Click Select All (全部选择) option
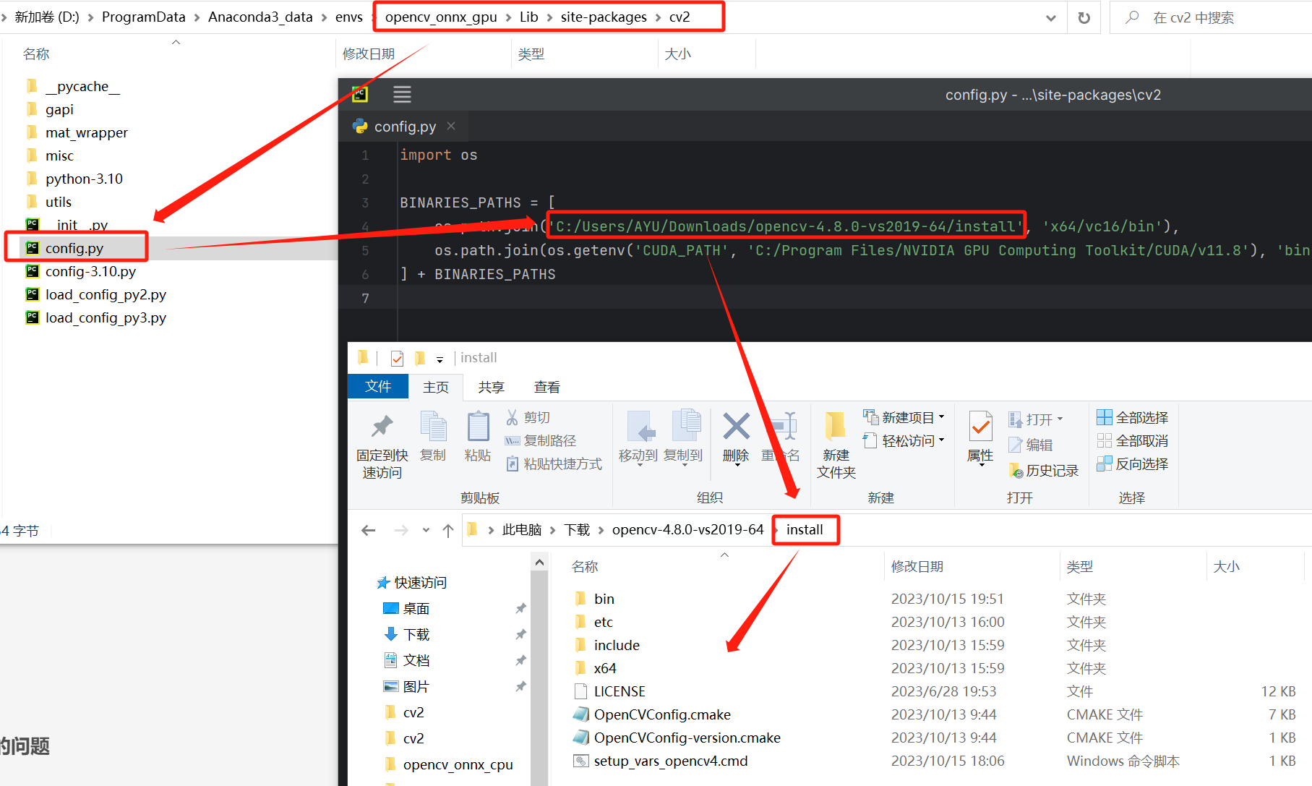The width and height of the screenshot is (1312, 786). pyautogui.click(x=1133, y=418)
